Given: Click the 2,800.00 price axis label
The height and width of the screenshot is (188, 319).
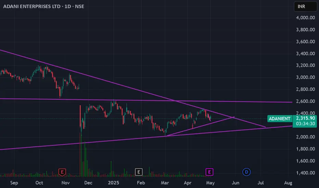Looking at the screenshot, I should pyautogui.click(x=305, y=90).
